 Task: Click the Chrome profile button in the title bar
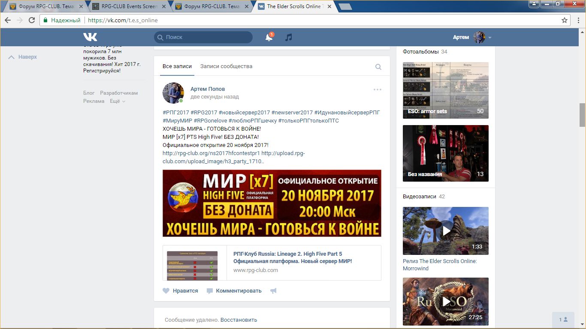pyautogui.click(x=534, y=4)
